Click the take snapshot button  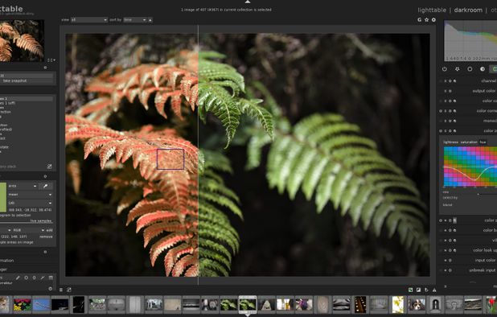coord(27,80)
